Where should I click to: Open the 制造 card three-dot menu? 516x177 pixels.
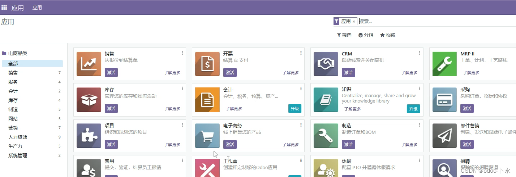click(x=420, y=125)
